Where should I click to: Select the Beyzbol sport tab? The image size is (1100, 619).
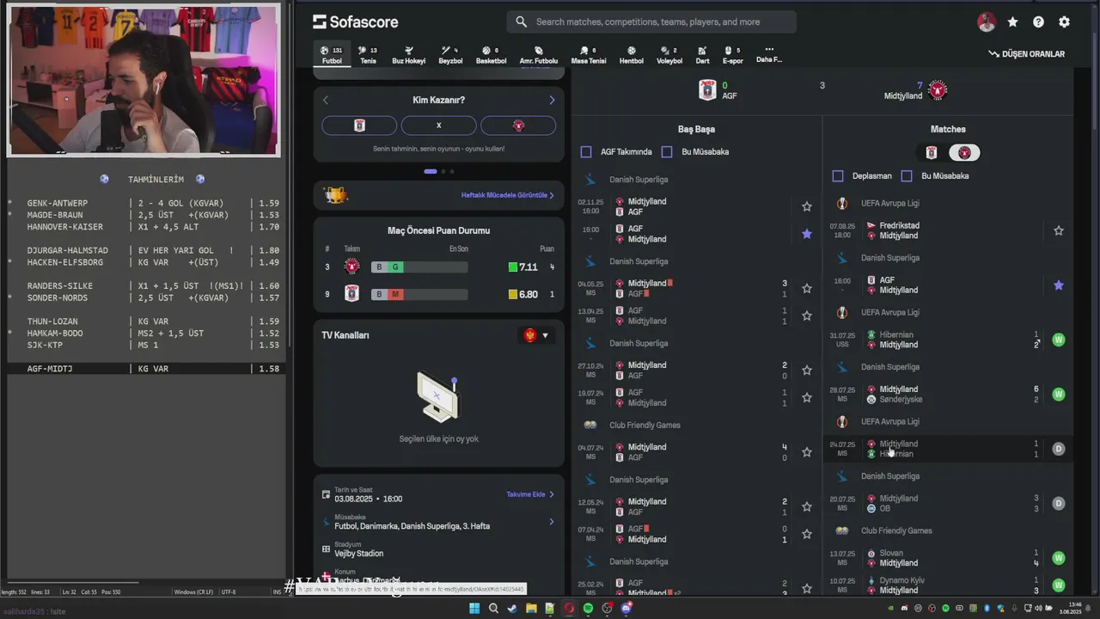[x=450, y=55]
